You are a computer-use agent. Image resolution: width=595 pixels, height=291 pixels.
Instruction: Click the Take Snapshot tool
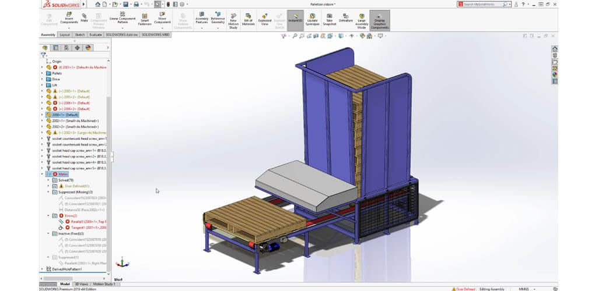(330, 18)
